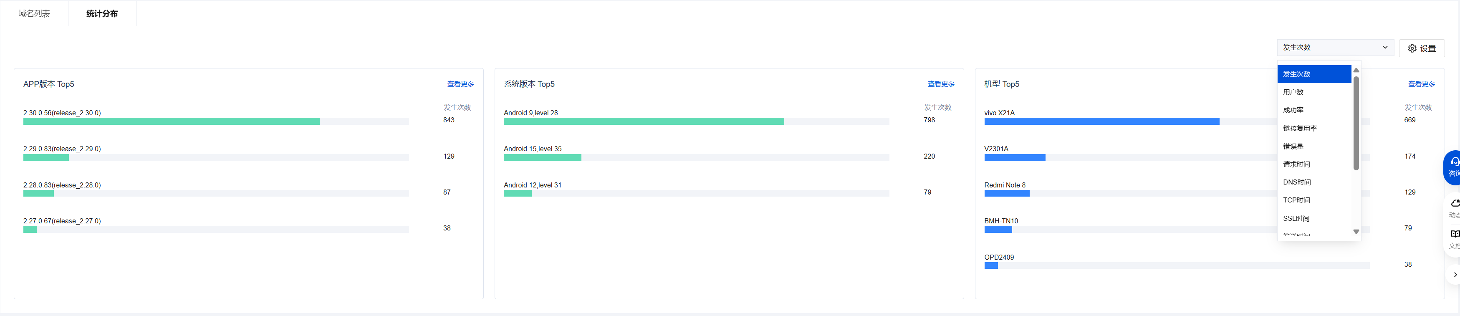Choose 成功率 option in the dropdown
The width and height of the screenshot is (1460, 316).
[x=1293, y=110]
